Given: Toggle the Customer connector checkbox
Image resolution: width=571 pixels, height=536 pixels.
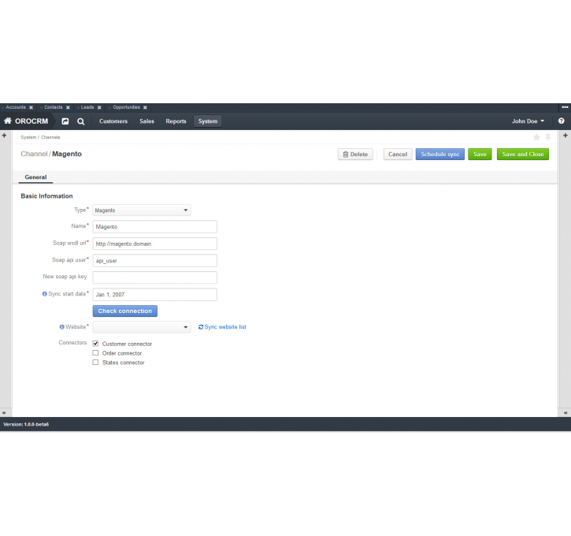Looking at the screenshot, I should 95,343.
